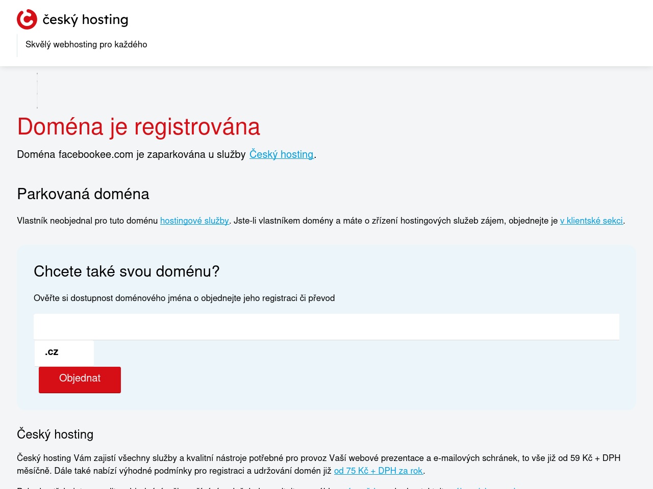Click the red Objednat button

[80, 379]
